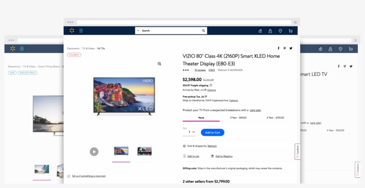Share on Twitter in right window
The height and width of the screenshot is (188, 365).
tap(351, 66)
